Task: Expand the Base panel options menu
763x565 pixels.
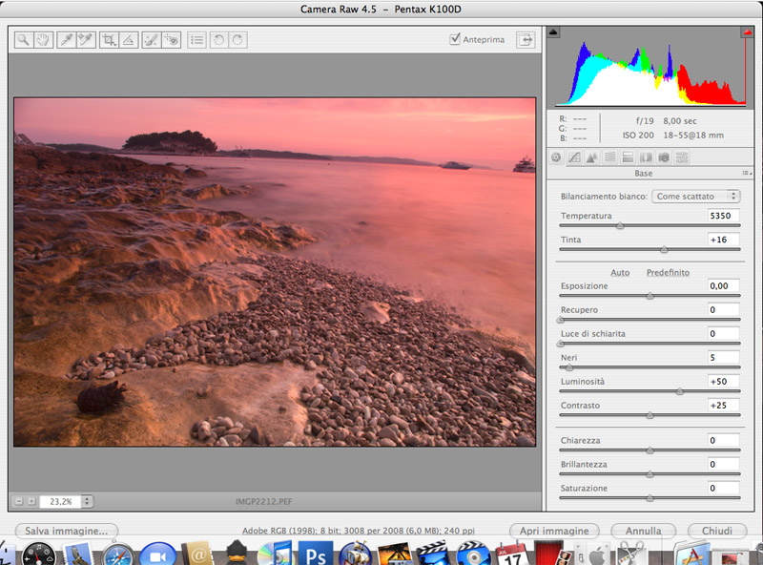Action: [745, 174]
